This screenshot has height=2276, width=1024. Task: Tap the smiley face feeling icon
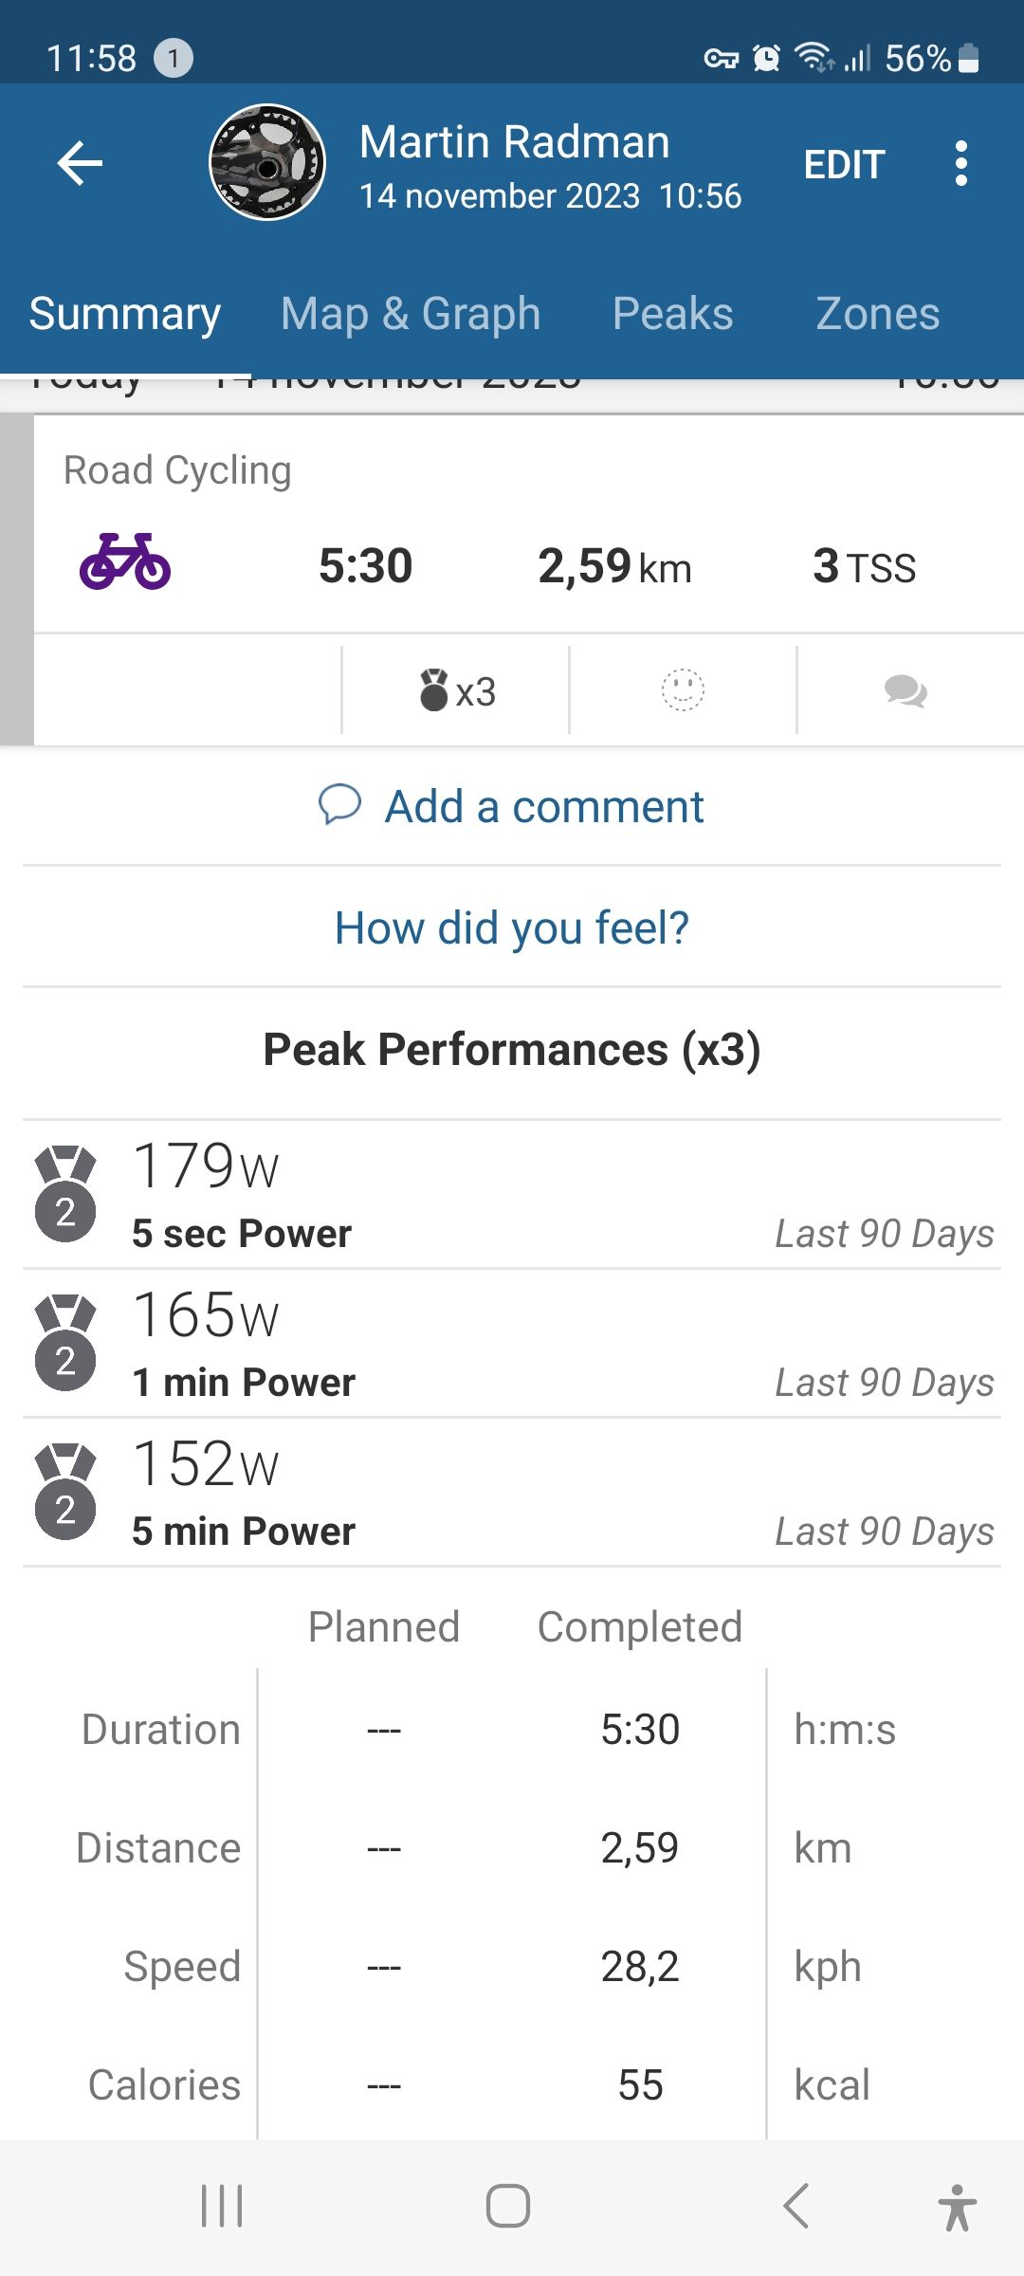(x=683, y=690)
